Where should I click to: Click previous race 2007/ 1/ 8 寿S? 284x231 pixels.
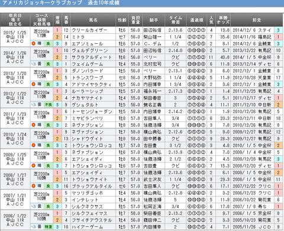click(250, 206)
